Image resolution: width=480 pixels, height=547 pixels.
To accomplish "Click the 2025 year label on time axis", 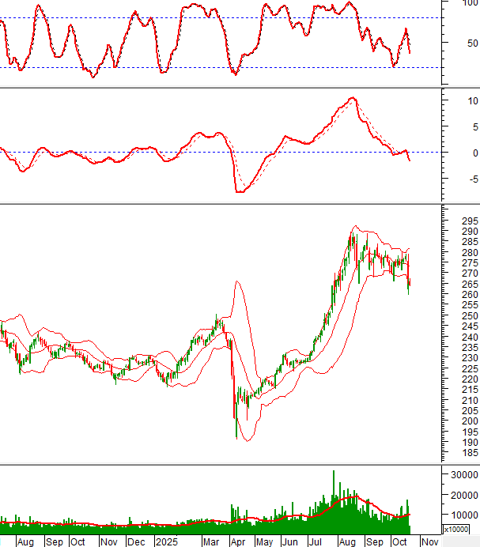I will [x=168, y=541].
